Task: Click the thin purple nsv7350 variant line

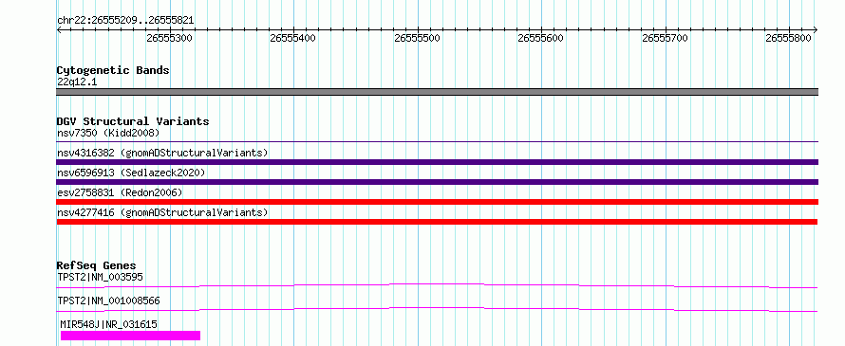Action: click(437, 142)
